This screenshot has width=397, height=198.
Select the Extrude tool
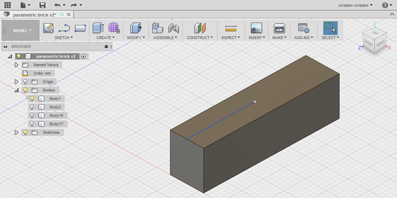point(98,28)
